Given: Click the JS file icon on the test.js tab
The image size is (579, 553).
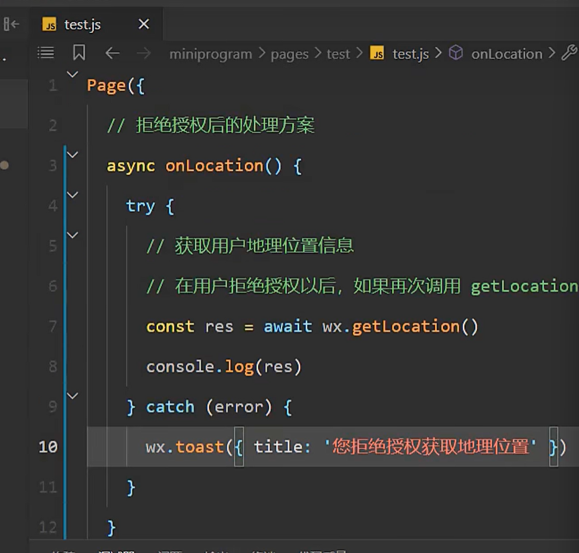Looking at the screenshot, I should coord(50,25).
